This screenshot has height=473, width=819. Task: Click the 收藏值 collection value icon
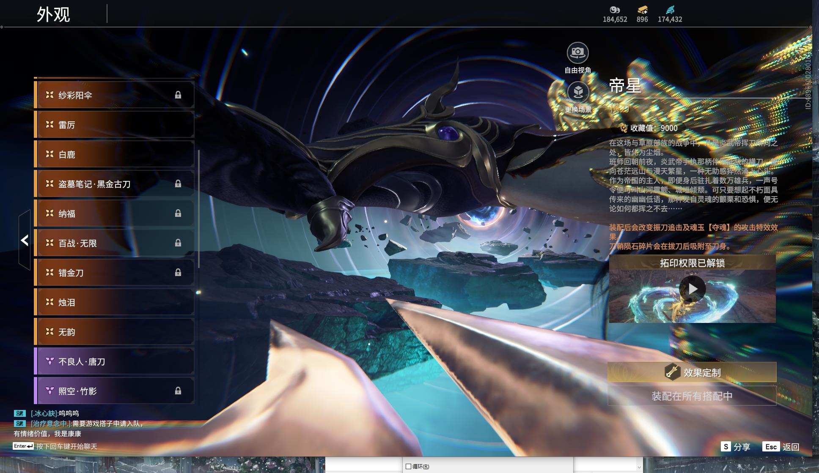pyautogui.click(x=623, y=128)
